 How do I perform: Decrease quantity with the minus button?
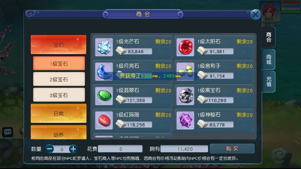[50, 149]
